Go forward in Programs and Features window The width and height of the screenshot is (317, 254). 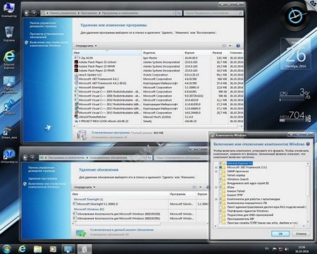point(34,13)
